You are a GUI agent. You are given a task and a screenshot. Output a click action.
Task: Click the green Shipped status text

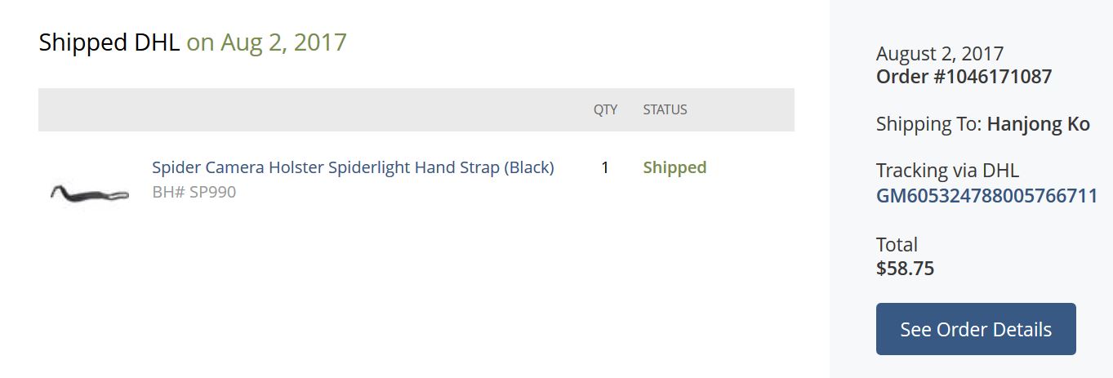(674, 167)
